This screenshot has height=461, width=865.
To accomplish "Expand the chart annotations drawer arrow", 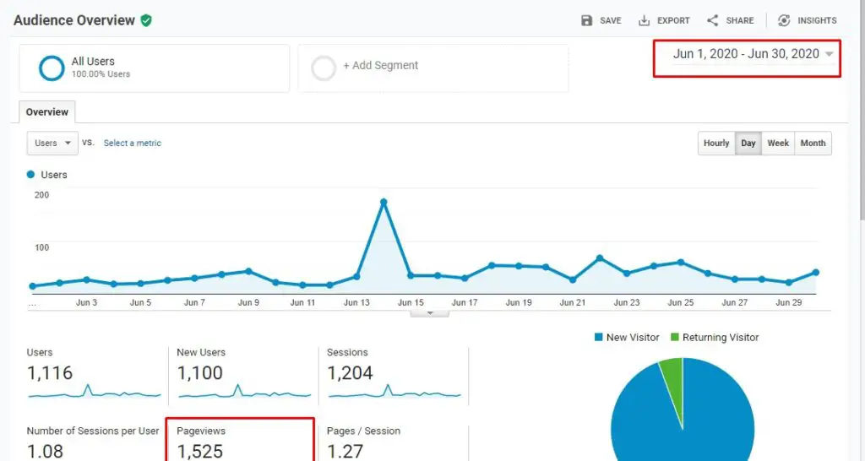I will (430, 313).
